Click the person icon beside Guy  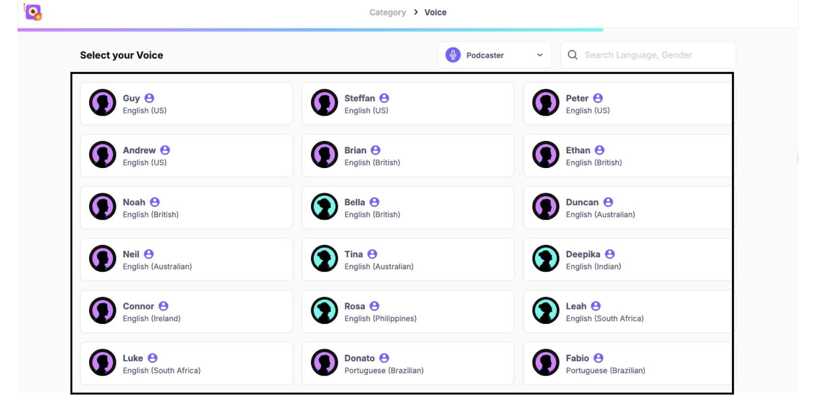coord(149,98)
